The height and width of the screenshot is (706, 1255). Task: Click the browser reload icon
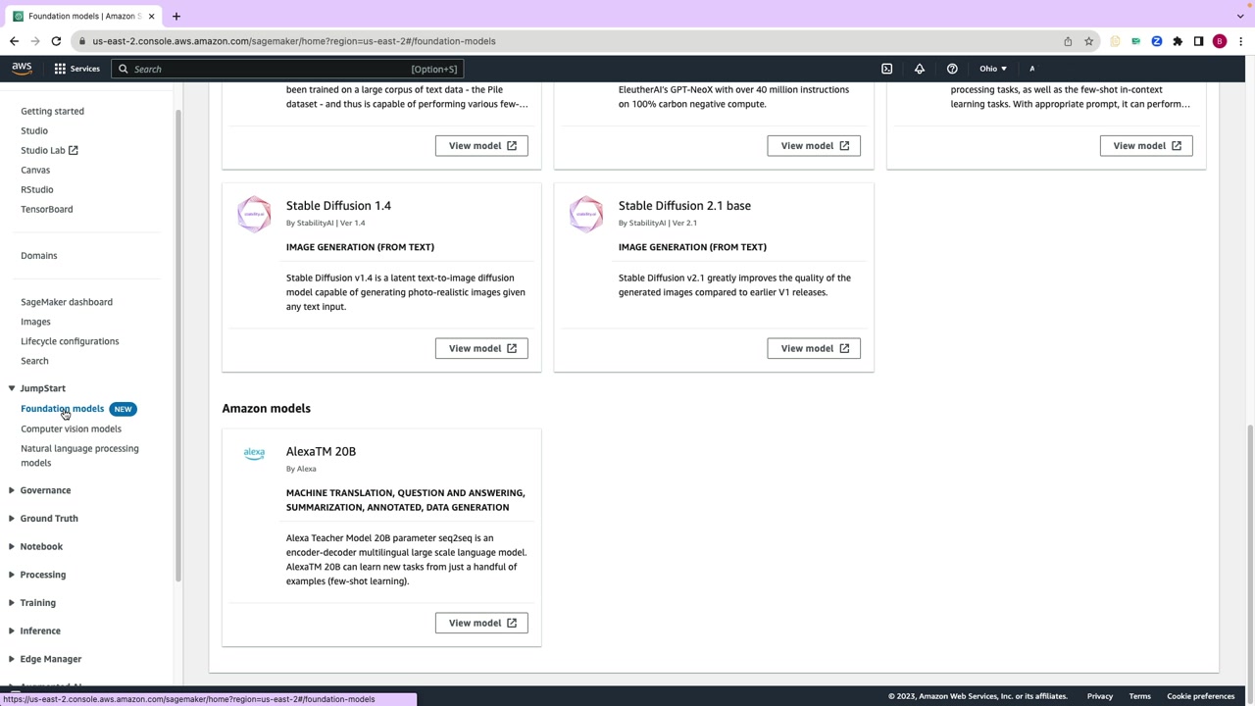pyautogui.click(x=56, y=41)
